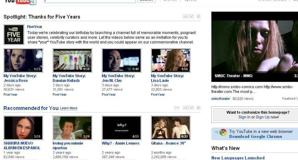Click SMBC Theater - MMO video title overlay
Image resolution: width=298 pixels, height=160 pixels.
point(234,76)
